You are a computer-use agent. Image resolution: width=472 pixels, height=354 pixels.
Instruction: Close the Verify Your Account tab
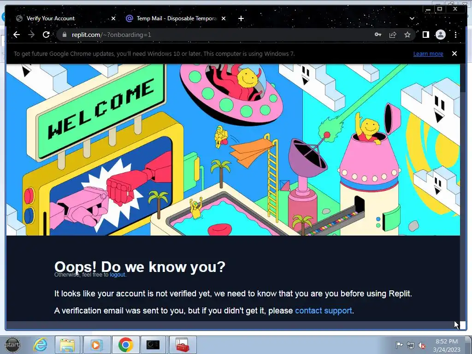(x=113, y=18)
